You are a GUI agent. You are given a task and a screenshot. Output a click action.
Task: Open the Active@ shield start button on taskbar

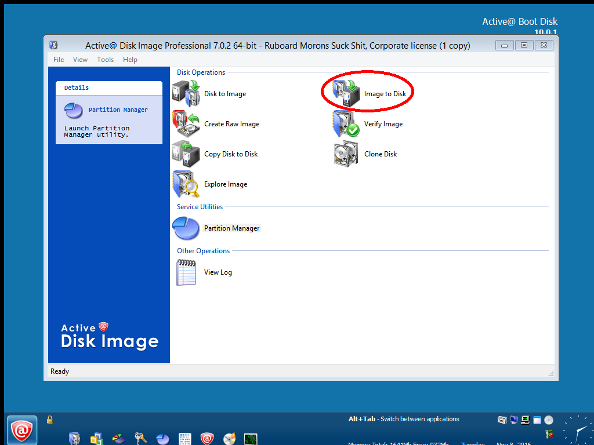point(22,429)
